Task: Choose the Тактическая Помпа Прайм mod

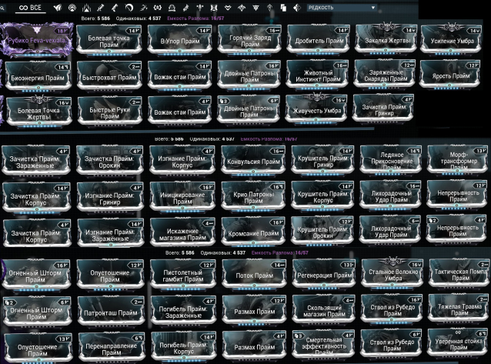Action: (x=459, y=273)
